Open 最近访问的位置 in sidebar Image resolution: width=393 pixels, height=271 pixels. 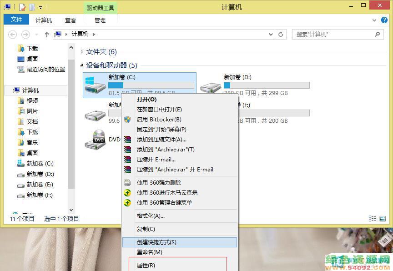pos(41,70)
